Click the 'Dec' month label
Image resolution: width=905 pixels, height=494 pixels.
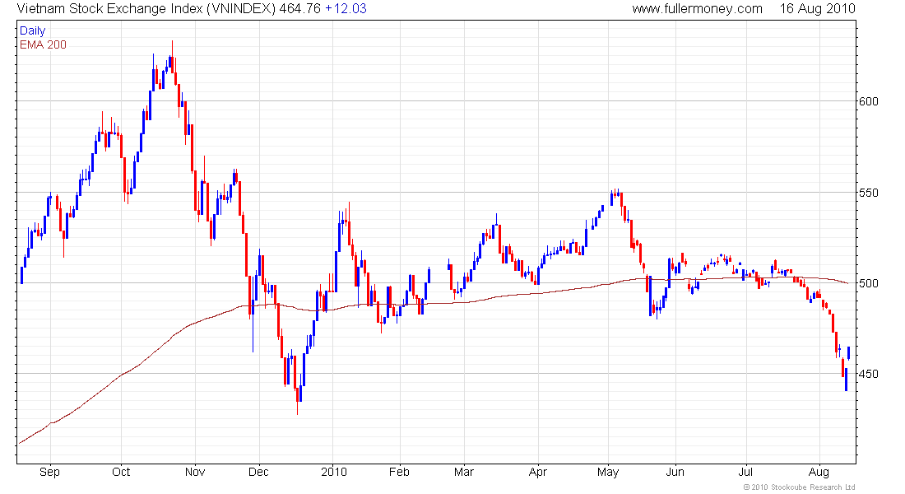(x=258, y=472)
